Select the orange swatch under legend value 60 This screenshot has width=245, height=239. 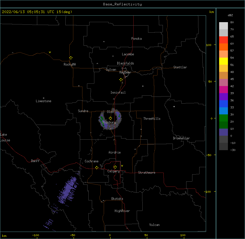(x=223, y=47)
